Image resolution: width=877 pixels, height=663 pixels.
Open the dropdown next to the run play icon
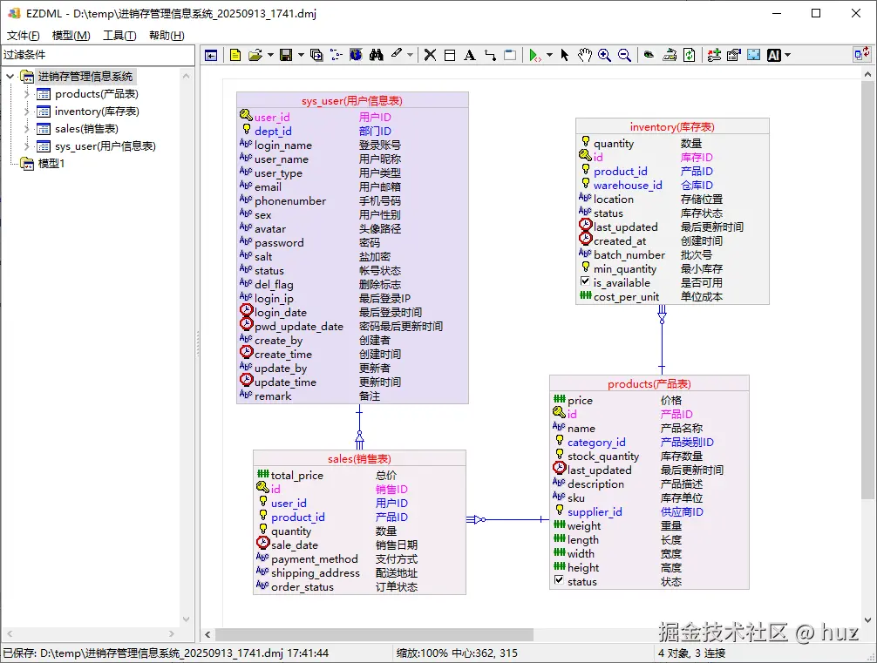549,55
